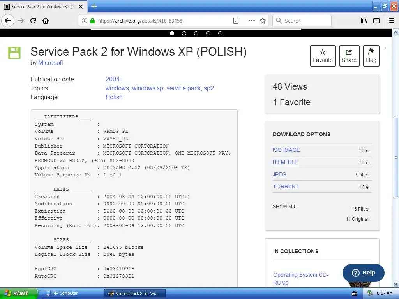Viewport: 399px width, 299px height.
Task: Open page actions three-dot menu
Action: point(251,21)
